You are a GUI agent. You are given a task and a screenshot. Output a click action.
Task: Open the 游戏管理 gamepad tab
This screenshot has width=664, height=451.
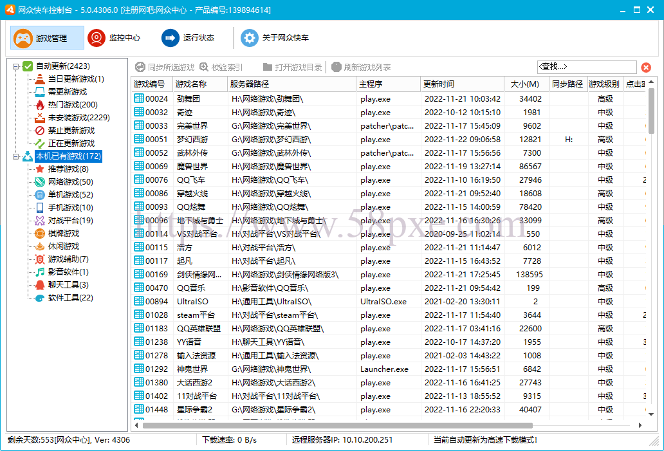point(47,38)
